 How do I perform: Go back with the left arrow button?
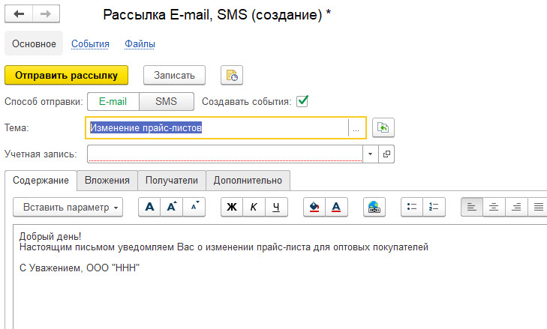(19, 14)
